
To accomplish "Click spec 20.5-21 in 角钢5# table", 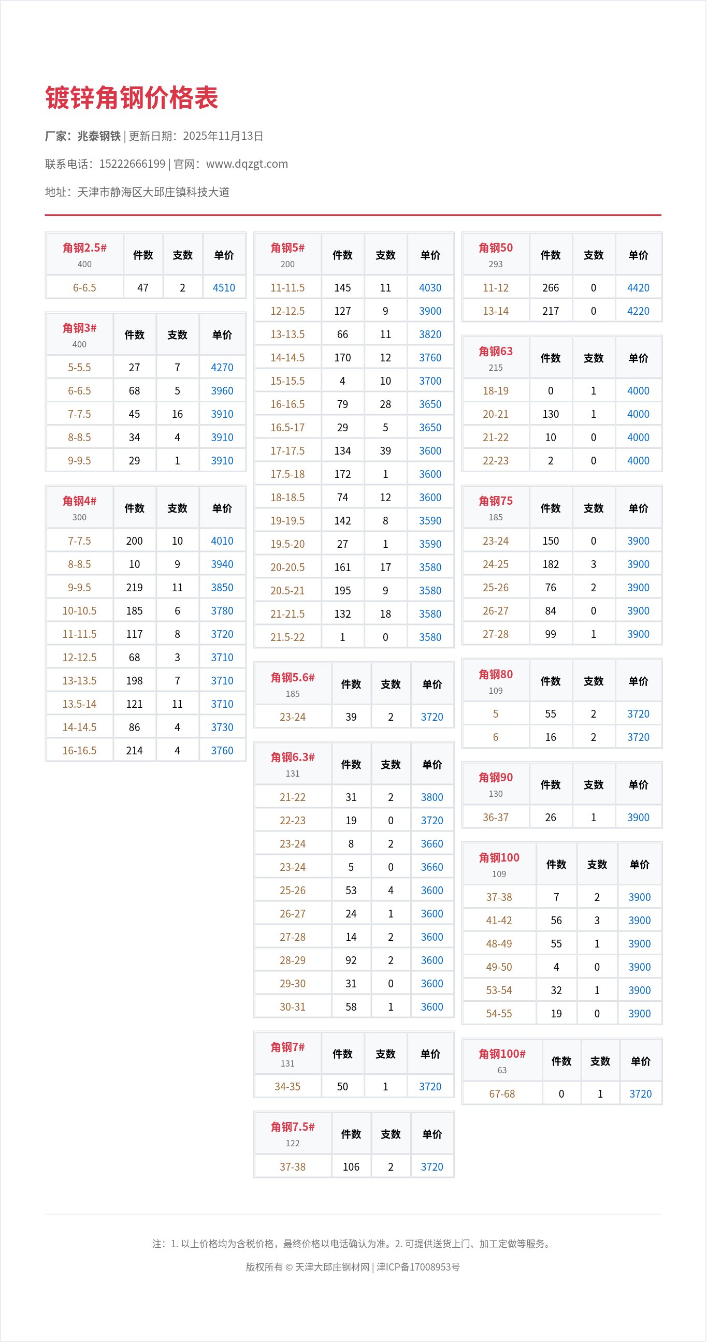I will (x=287, y=591).
